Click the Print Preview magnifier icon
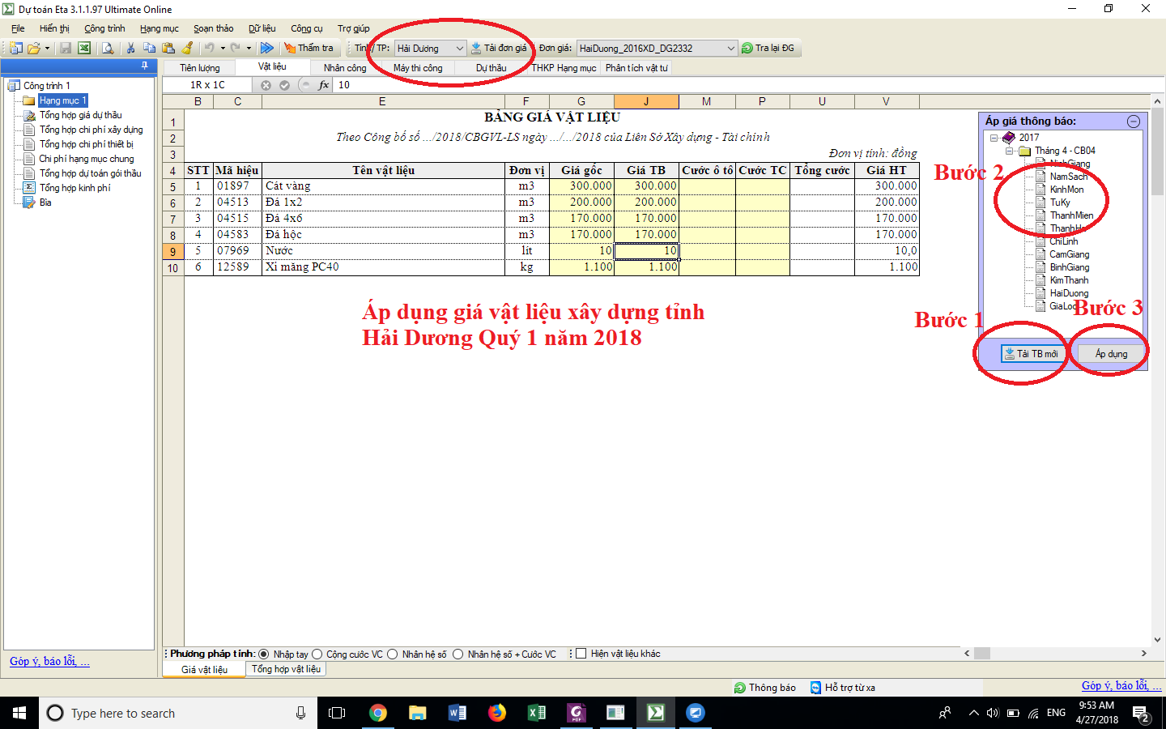This screenshot has width=1166, height=729. (108, 49)
